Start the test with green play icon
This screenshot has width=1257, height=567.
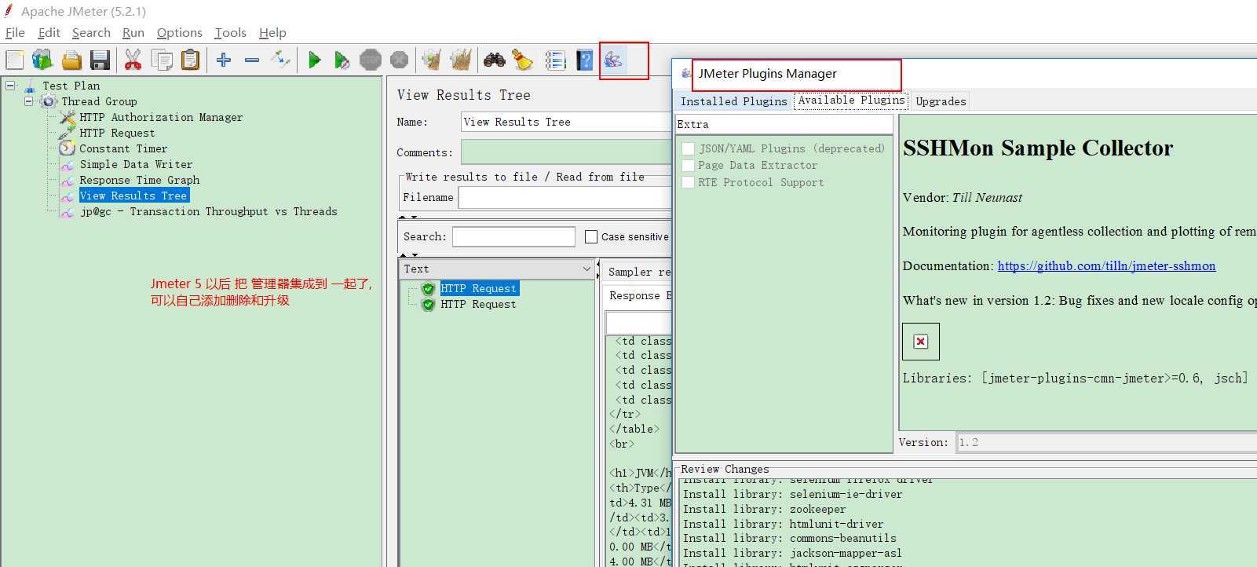[314, 60]
